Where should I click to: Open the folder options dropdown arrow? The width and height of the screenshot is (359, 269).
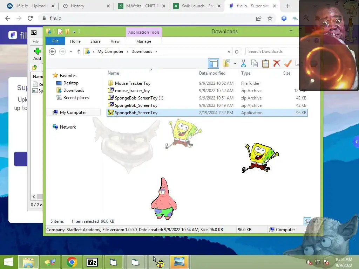pyautogui.click(x=235, y=63)
